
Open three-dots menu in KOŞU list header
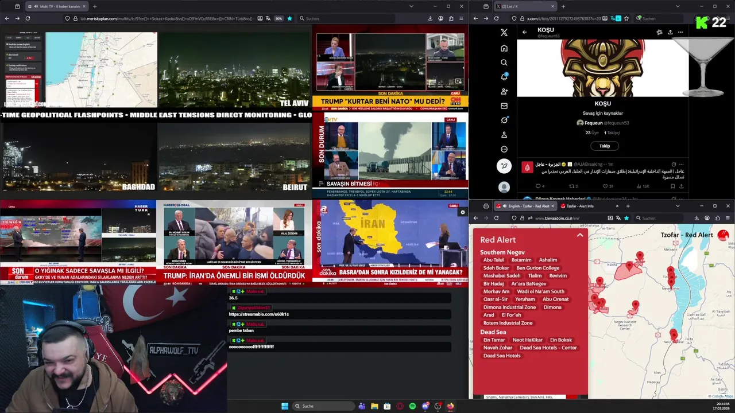click(x=680, y=32)
